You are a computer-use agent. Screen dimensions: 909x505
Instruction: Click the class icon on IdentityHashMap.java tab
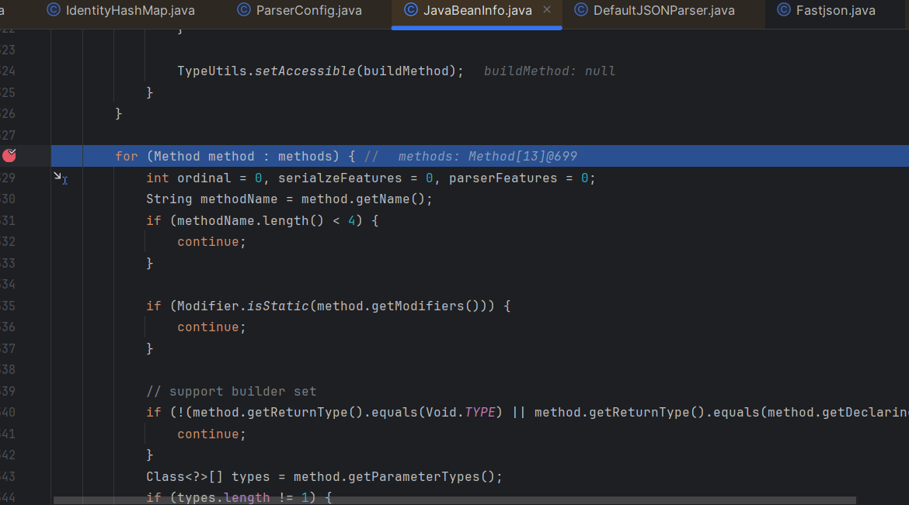(54, 10)
